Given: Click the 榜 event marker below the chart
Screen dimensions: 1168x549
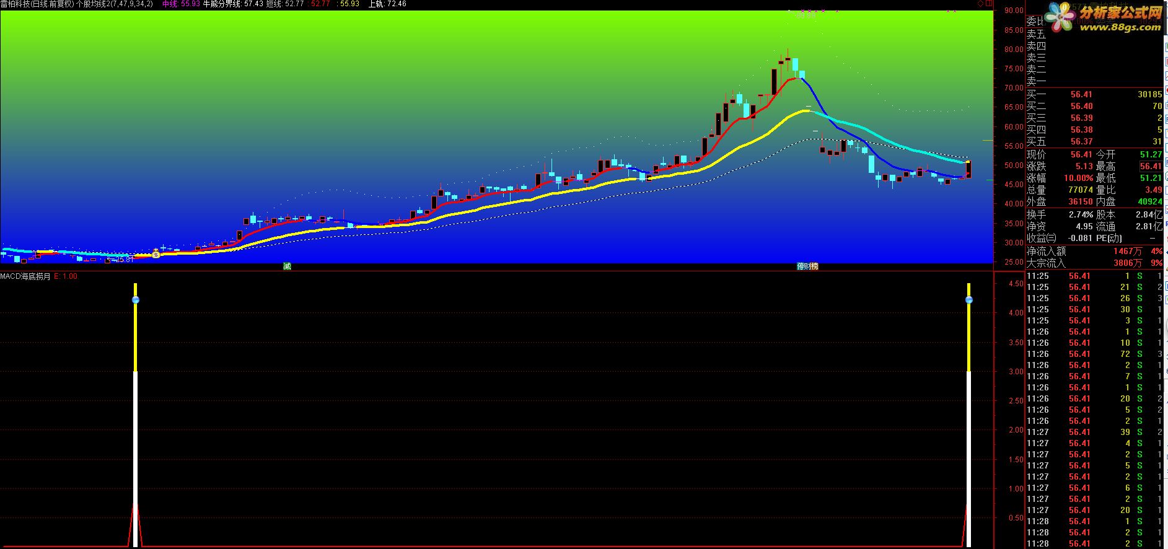Looking at the screenshot, I should click(x=814, y=266).
